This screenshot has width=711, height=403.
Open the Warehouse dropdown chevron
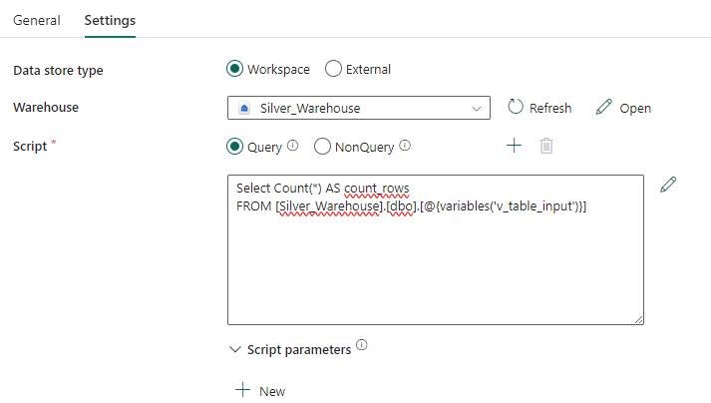476,108
